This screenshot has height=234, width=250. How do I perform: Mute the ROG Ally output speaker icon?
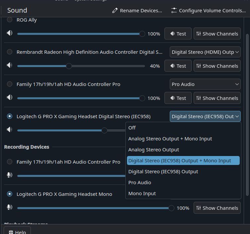(10, 33)
